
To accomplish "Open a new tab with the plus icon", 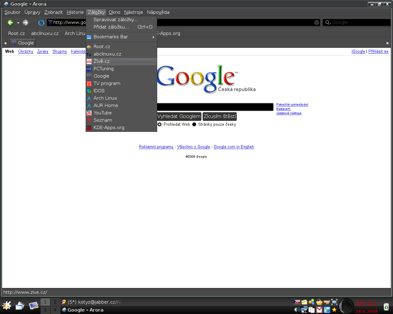I will coord(5,43).
